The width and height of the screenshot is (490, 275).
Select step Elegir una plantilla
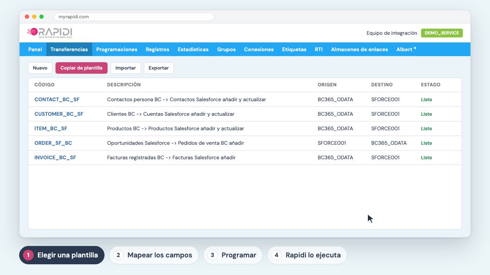62,255
